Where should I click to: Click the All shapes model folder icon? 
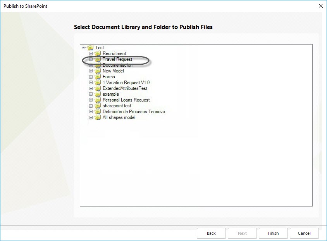click(98, 118)
